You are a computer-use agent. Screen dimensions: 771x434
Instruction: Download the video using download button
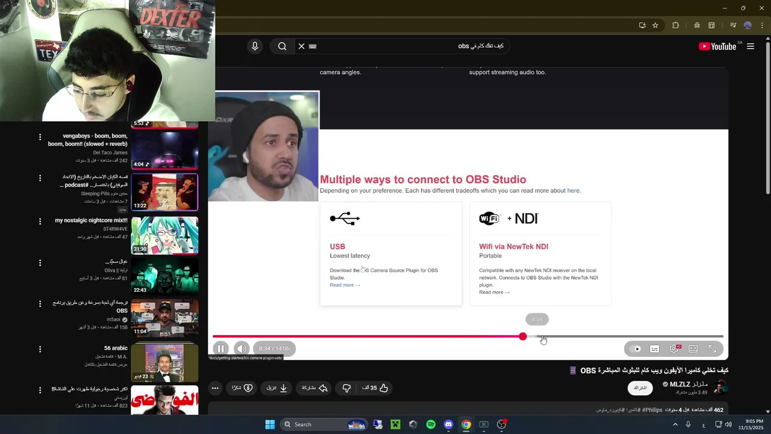coord(277,388)
